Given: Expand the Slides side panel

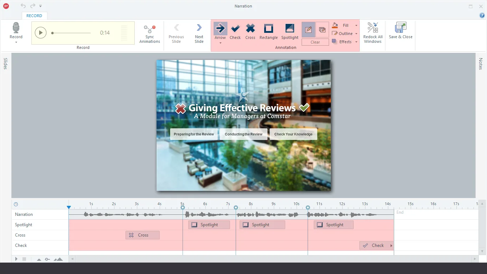Looking at the screenshot, I should (x=5, y=64).
